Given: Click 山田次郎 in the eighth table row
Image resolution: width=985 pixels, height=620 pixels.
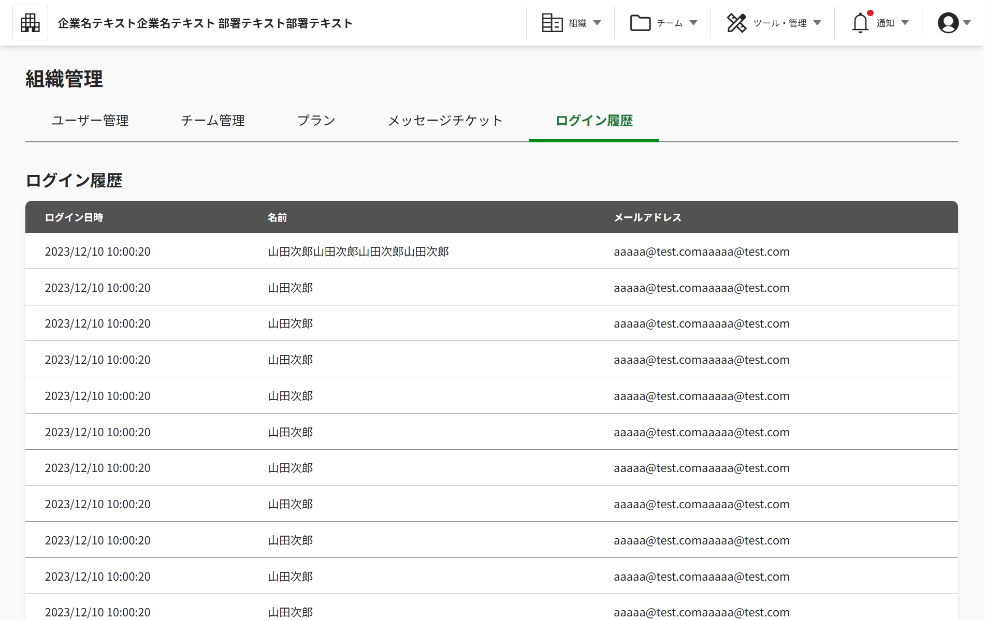Looking at the screenshot, I should coord(290,504).
